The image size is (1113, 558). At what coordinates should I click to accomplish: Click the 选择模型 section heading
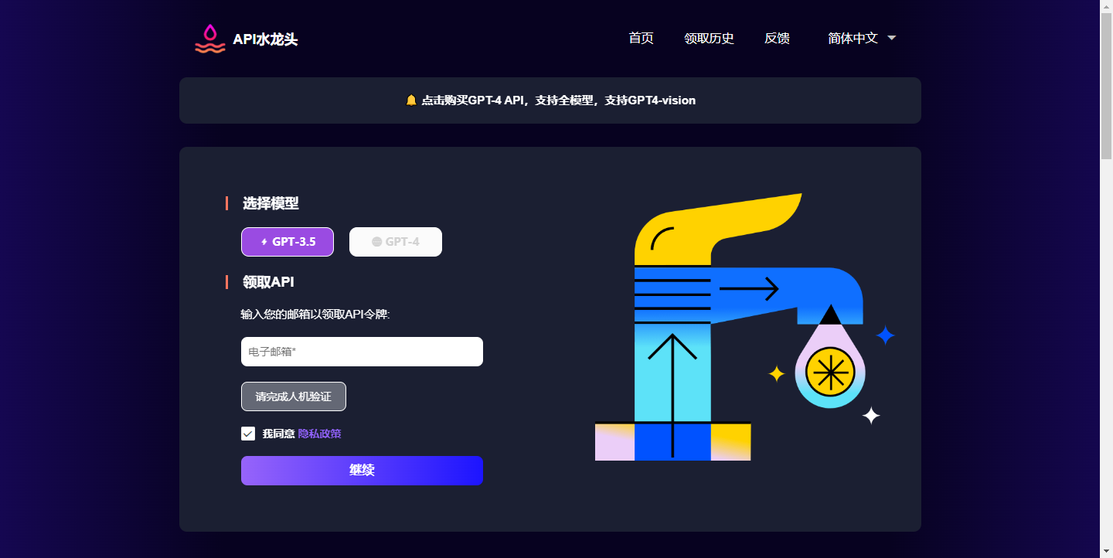click(271, 203)
